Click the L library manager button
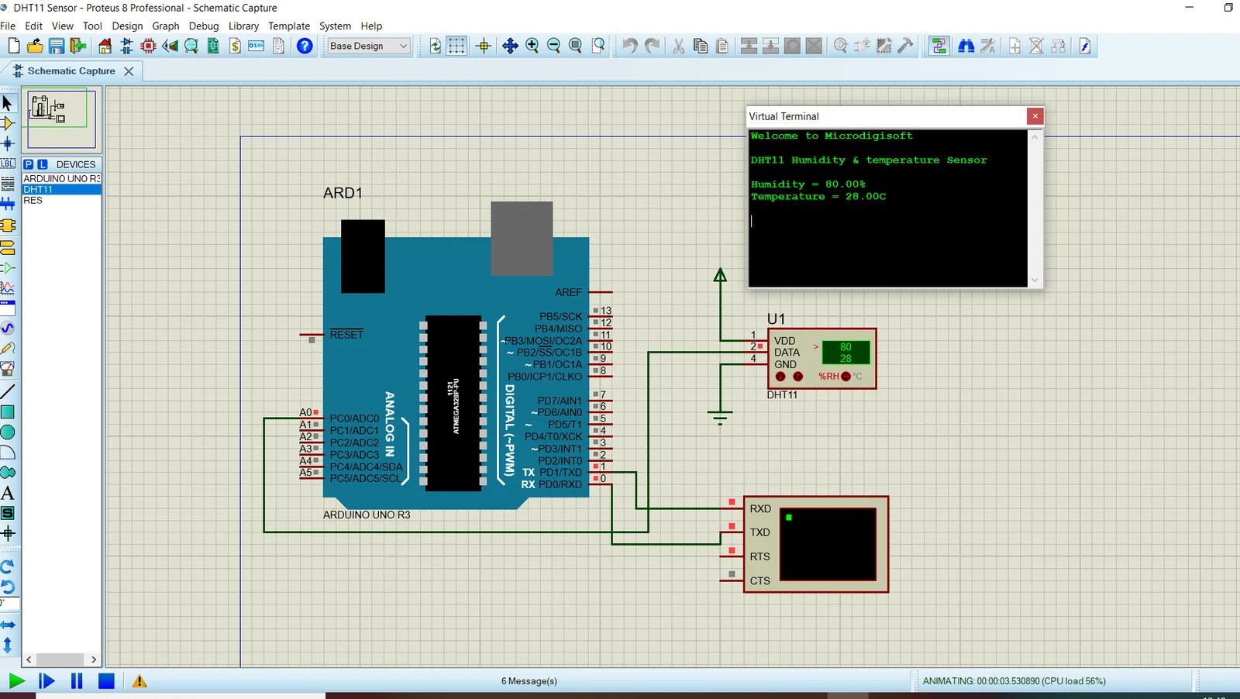The width and height of the screenshot is (1240, 699). click(43, 164)
